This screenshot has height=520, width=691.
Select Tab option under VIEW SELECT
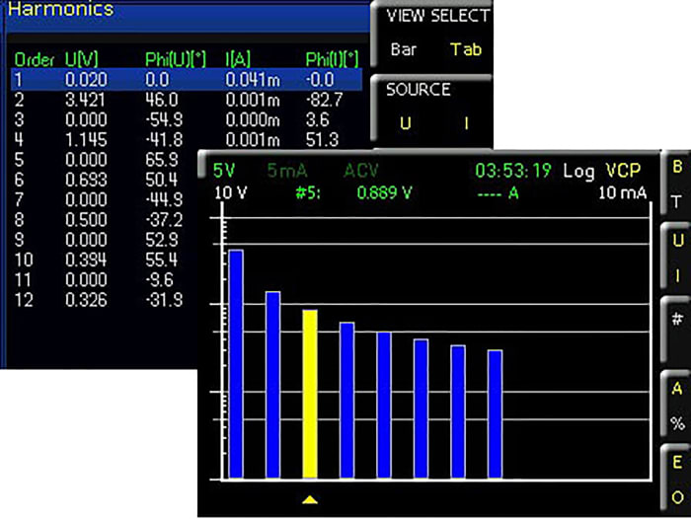pos(466,49)
